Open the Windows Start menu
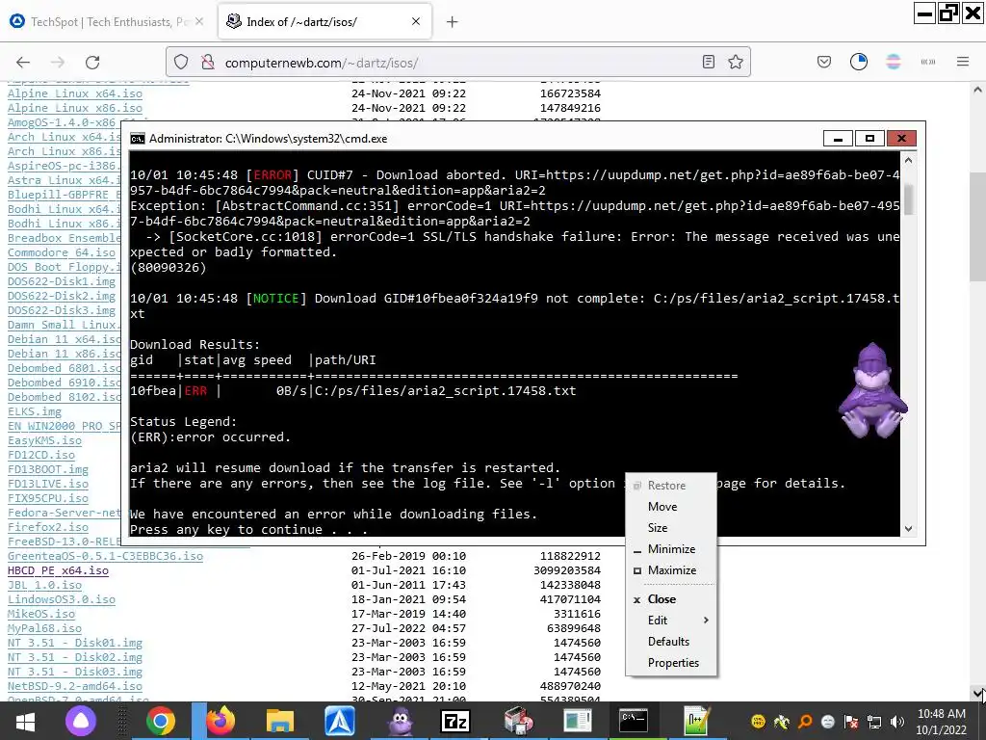Screen dimensions: 986x740 point(25,722)
